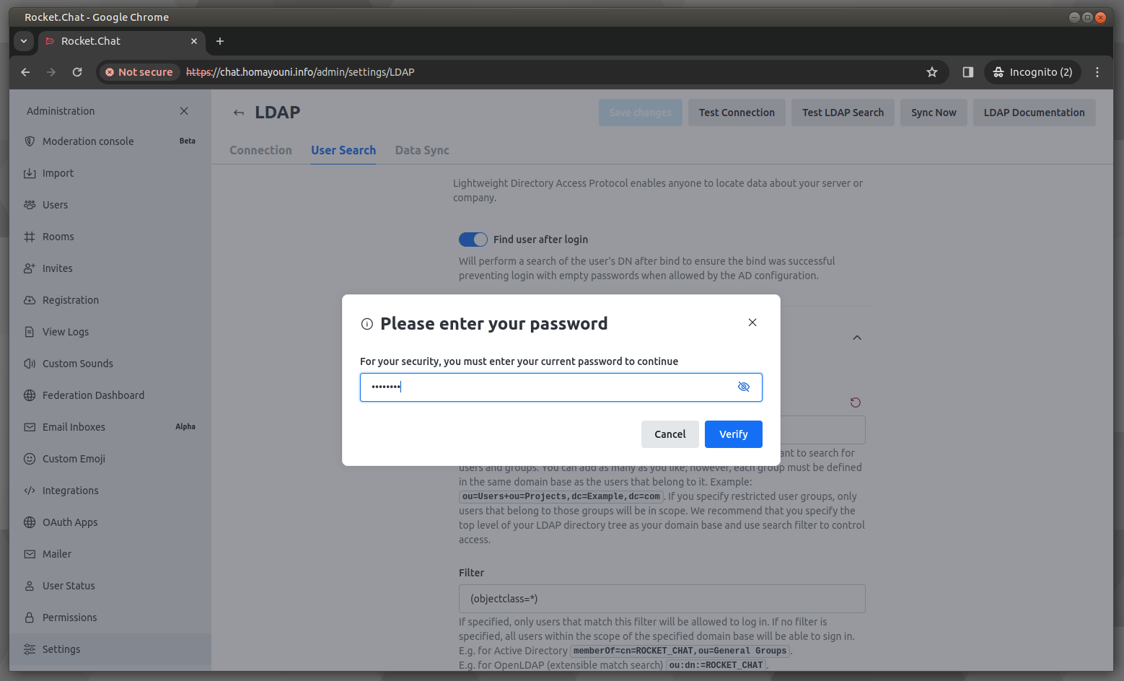This screenshot has width=1124, height=681.
Task: Open the Integrations code icon
Action: [30, 491]
